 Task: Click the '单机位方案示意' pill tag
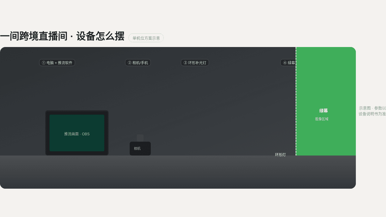tap(146, 38)
